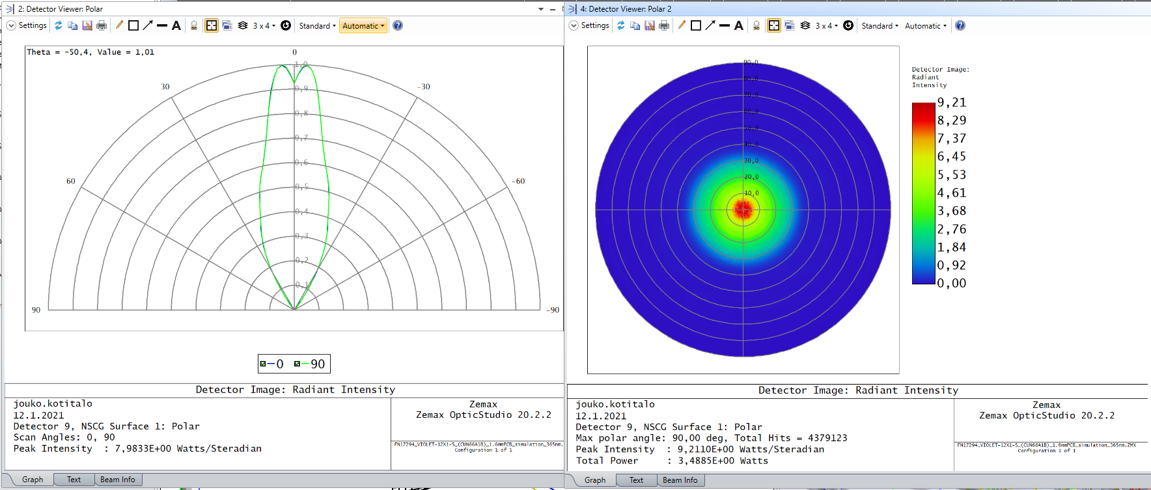Screen dimensions: 1151x490
Task: Save the Polar window graph image
Action: (x=87, y=25)
